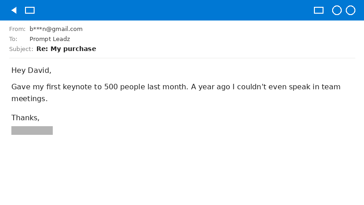Click the word meetings. in the message
This screenshot has height=205, width=364.
pyautogui.click(x=29, y=98)
